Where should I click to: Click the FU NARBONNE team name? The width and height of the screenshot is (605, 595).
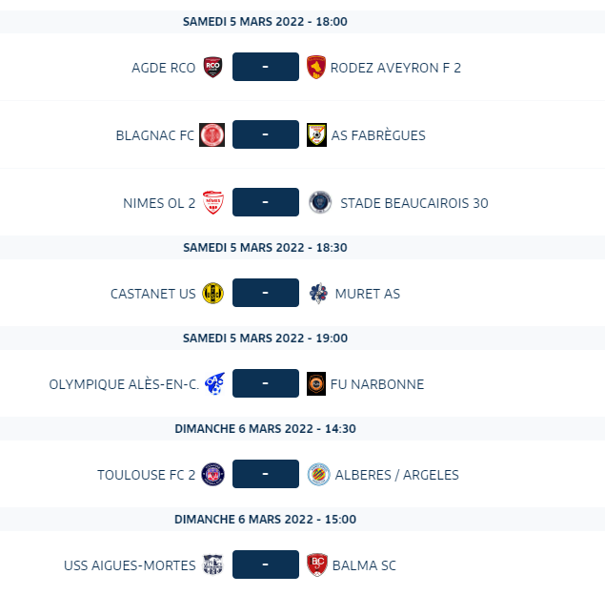[x=377, y=384]
